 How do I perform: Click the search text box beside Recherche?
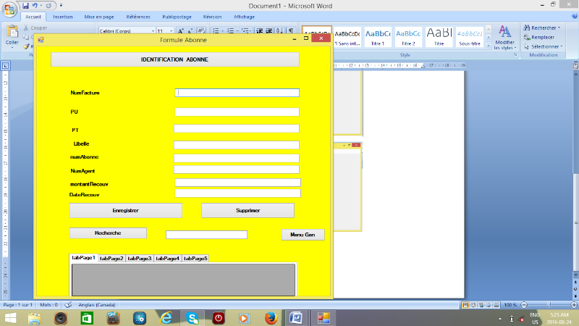pyautogui.click(x=206, y=235)
